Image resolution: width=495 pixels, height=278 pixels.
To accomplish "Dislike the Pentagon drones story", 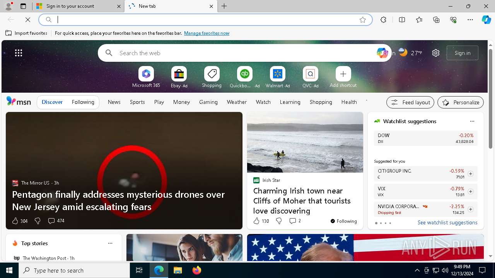I will point(38,221).
